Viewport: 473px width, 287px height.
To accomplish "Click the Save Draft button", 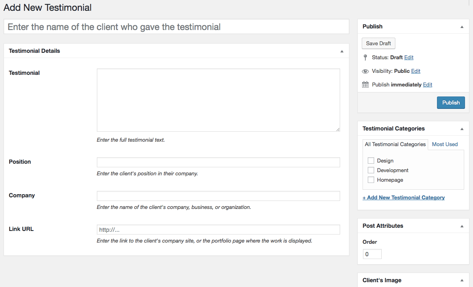I will (379, 43).
